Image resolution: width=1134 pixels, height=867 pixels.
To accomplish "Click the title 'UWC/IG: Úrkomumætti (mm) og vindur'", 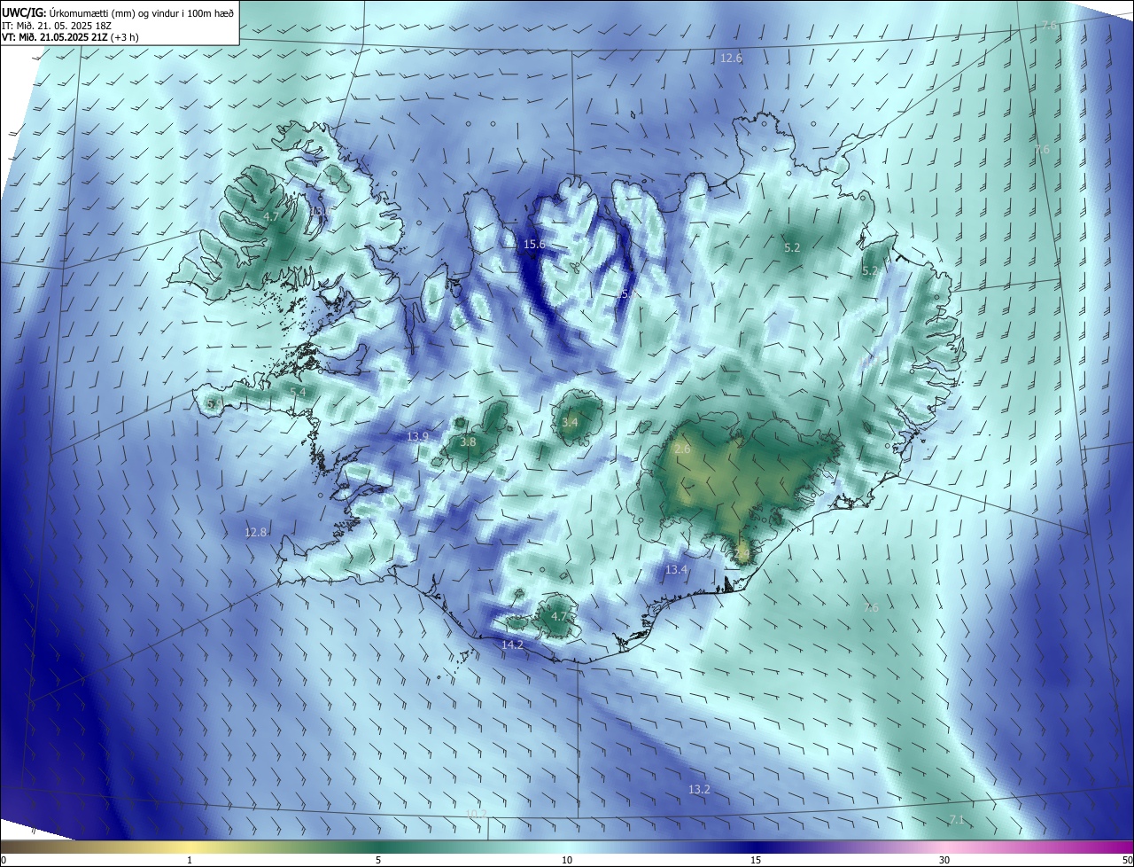I will coord(118,12).
